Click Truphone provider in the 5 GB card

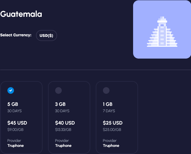tap(16, 145)
